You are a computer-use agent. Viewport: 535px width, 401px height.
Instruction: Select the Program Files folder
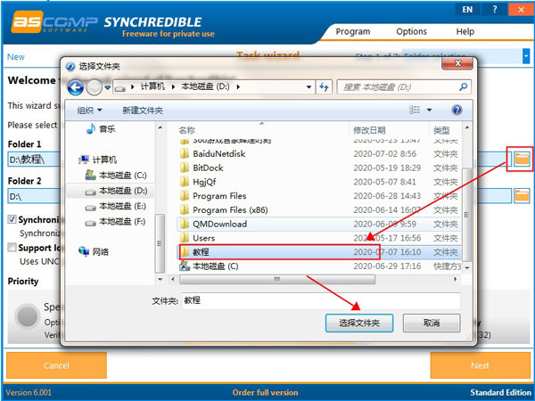pos(319,196)
